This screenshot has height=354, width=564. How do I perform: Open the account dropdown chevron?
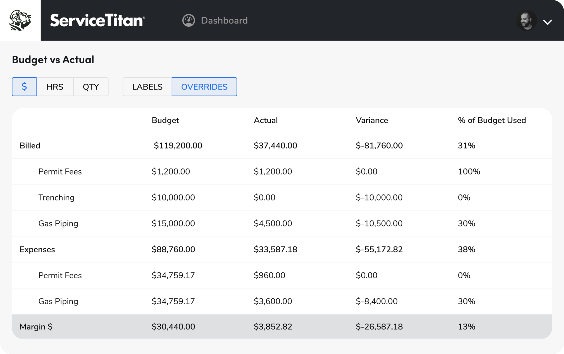[548, 22]
